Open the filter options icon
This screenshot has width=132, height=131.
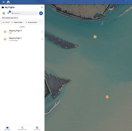(x=8, y=13)
